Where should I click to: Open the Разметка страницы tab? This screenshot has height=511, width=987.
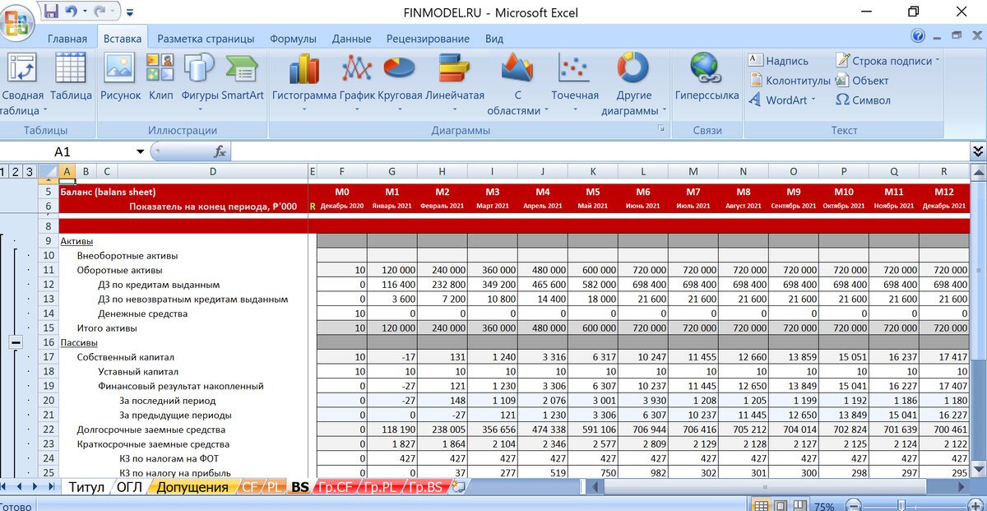pyautogui.click(x=206, y=39)
